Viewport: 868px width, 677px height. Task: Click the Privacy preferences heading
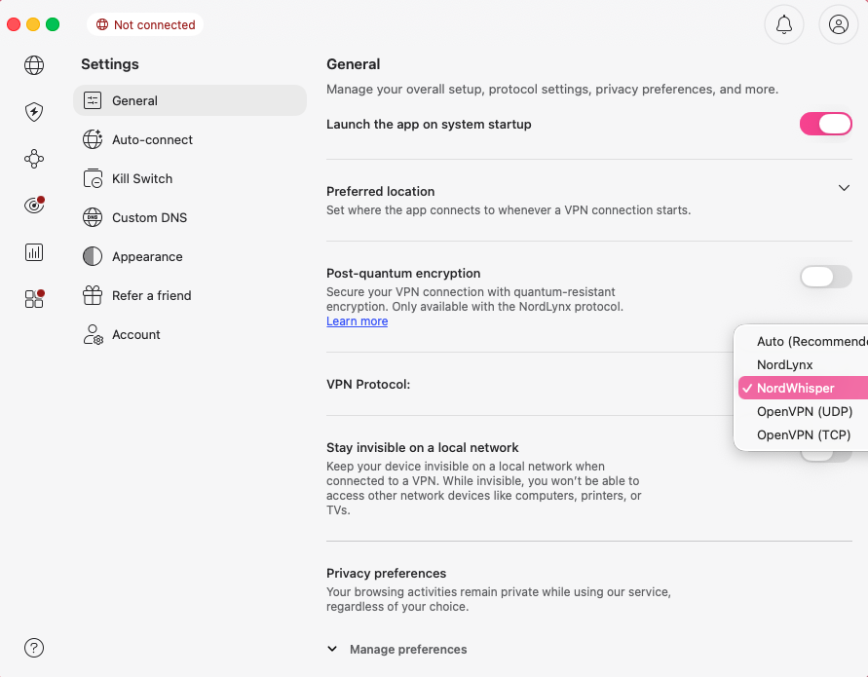click(386, 573)
